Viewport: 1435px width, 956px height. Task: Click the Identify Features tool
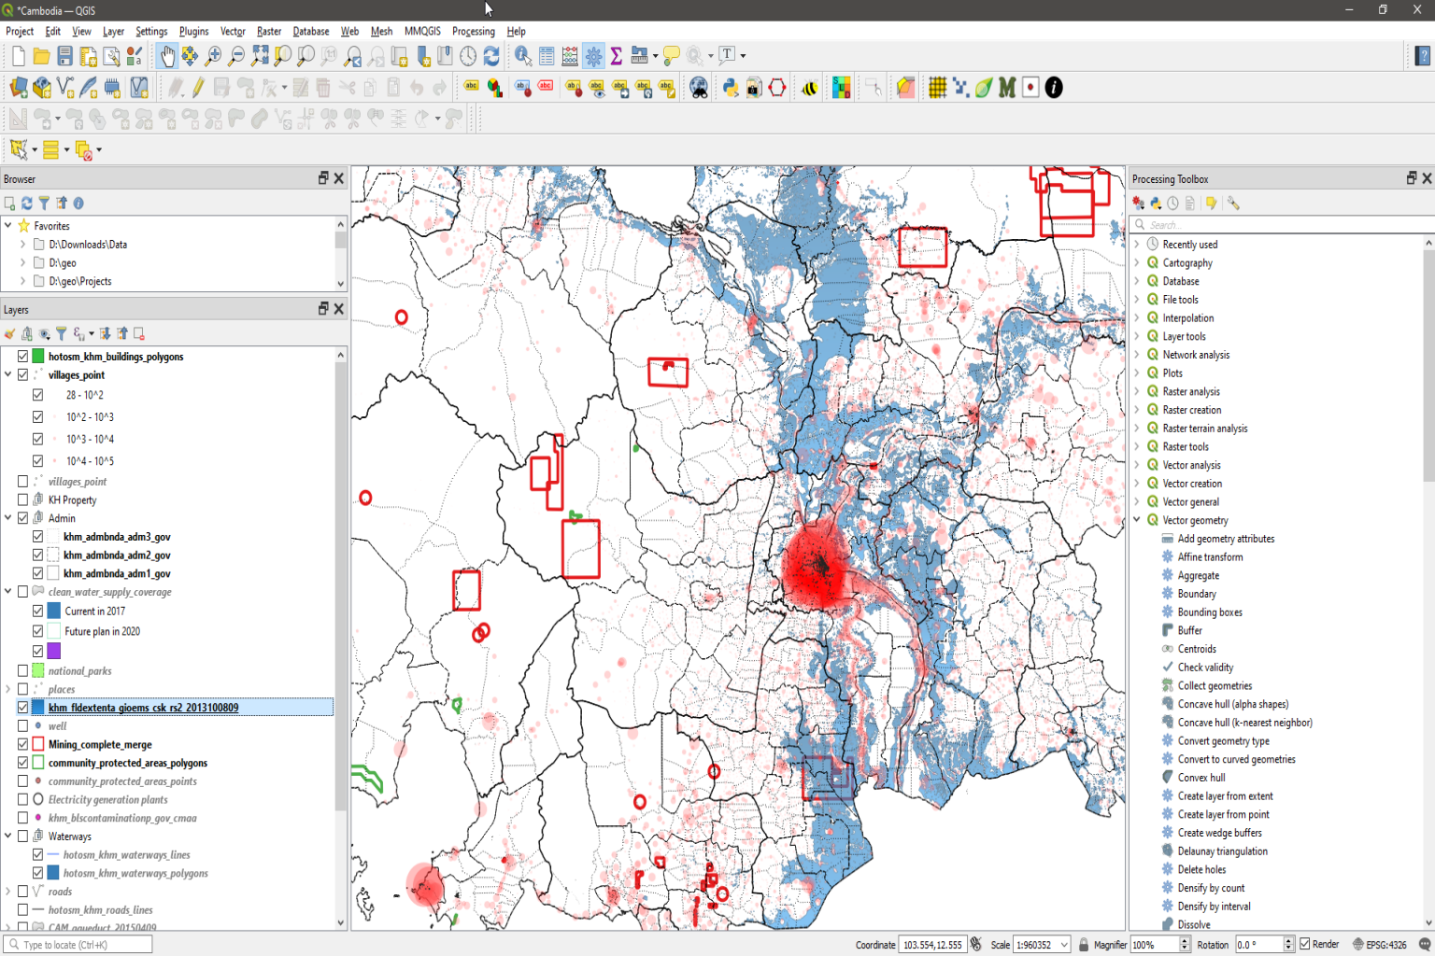(523, 57)
